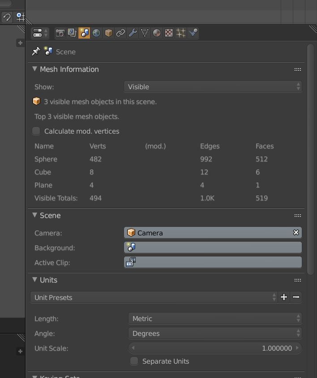Switch to the Scene properties tab

84,33
